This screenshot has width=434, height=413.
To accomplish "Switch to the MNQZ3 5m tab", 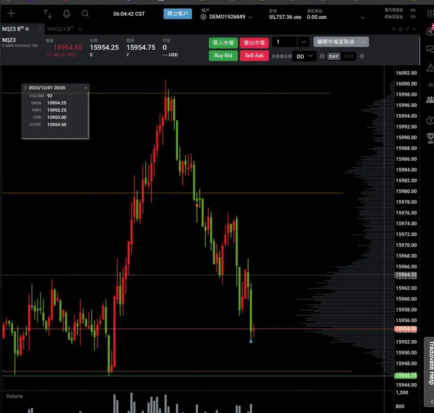I will (x=60, y=29).
